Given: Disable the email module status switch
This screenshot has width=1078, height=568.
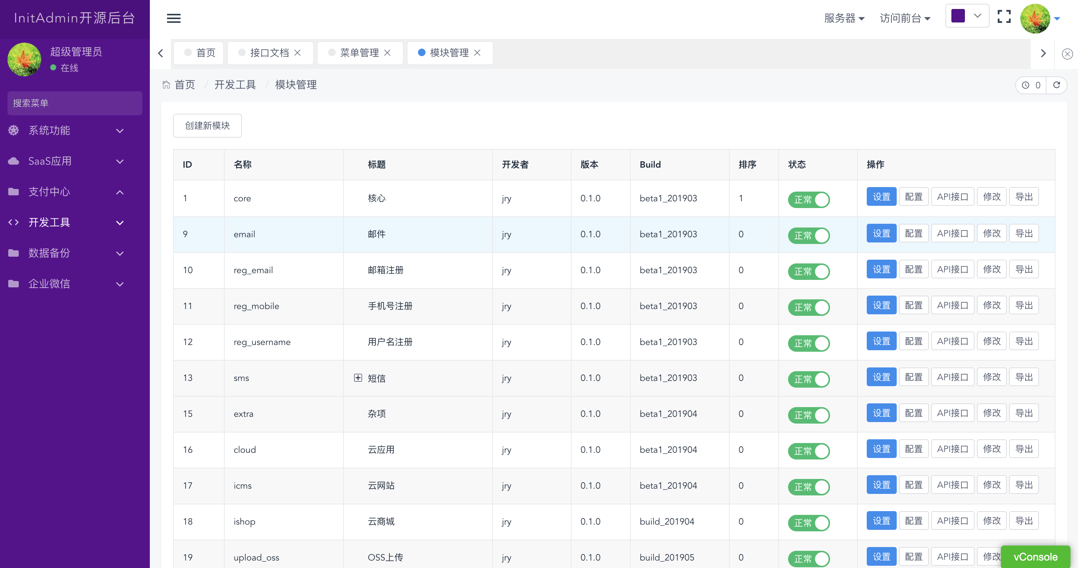Looking at the screenshot, I should click(x=808, y=236).
